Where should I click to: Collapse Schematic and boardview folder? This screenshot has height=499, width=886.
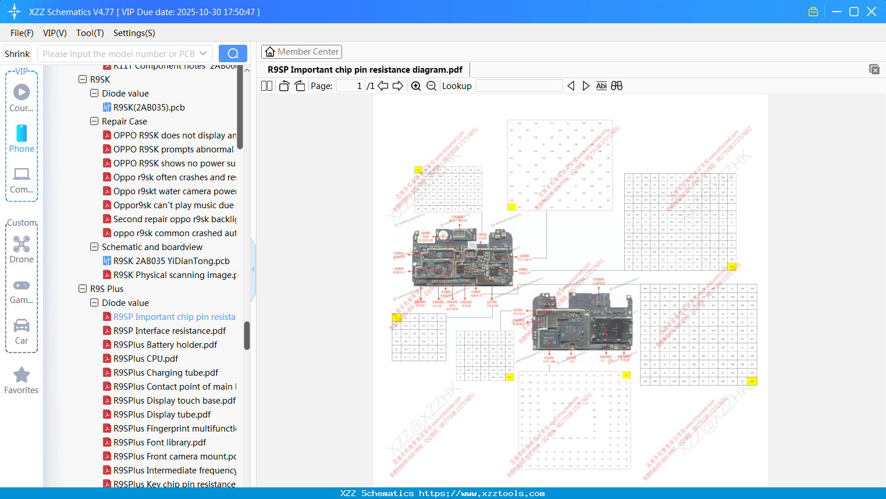point(94,247)
